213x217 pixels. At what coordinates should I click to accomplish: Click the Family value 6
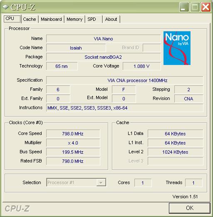pos(58,90)
